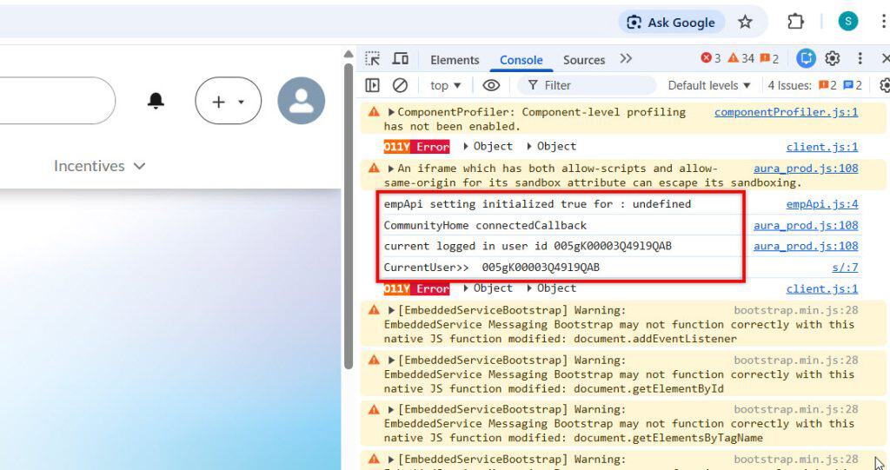Image resolution: width=890 pixels, height=470 pixels.
Task: Open the user profile avatar menu
Action: [302, 101]
